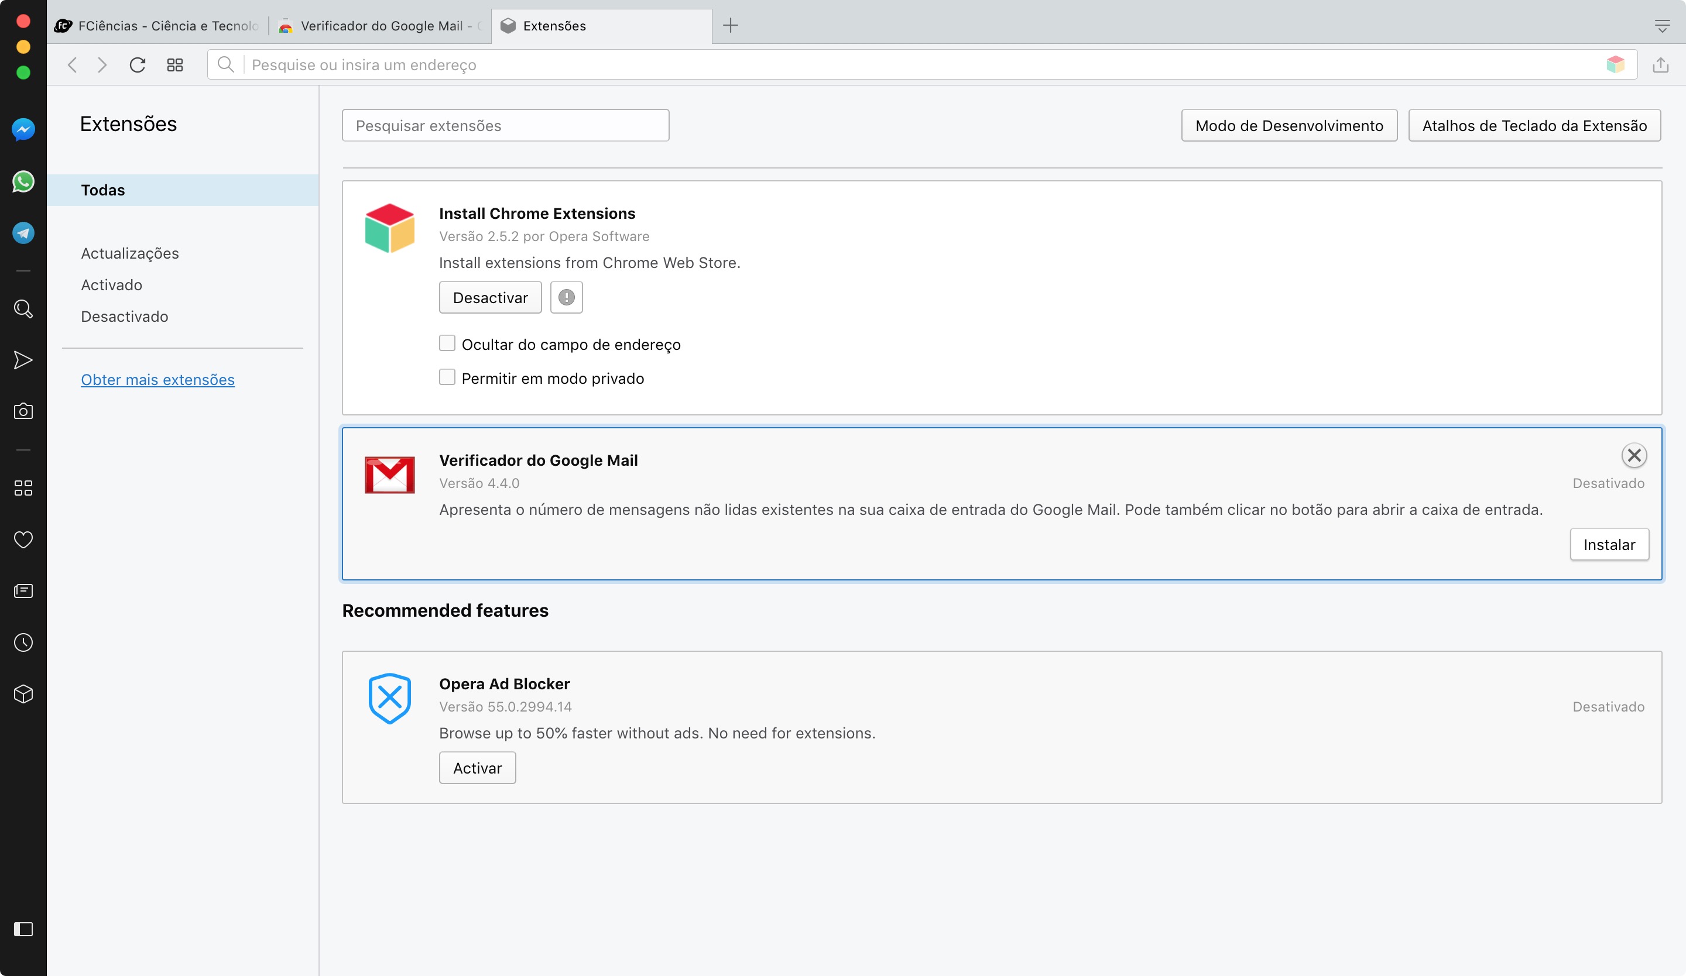
Task: Open History clock icon in sidebar
Action: 23,642
